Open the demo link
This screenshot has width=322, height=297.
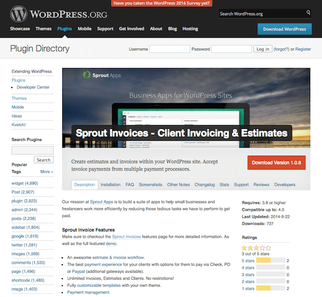point(111,243)
